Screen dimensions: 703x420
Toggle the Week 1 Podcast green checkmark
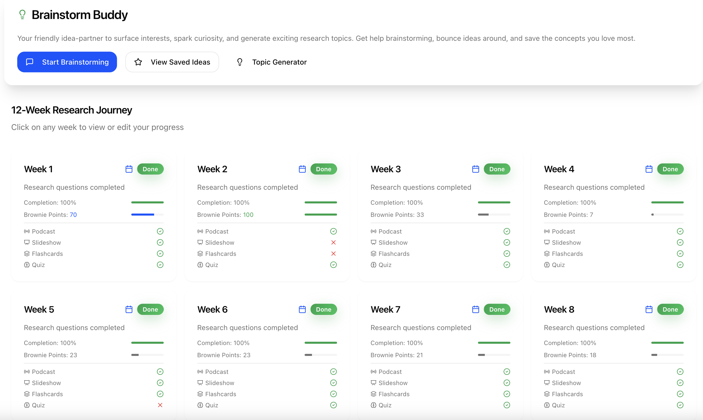(x=160, y=231)
